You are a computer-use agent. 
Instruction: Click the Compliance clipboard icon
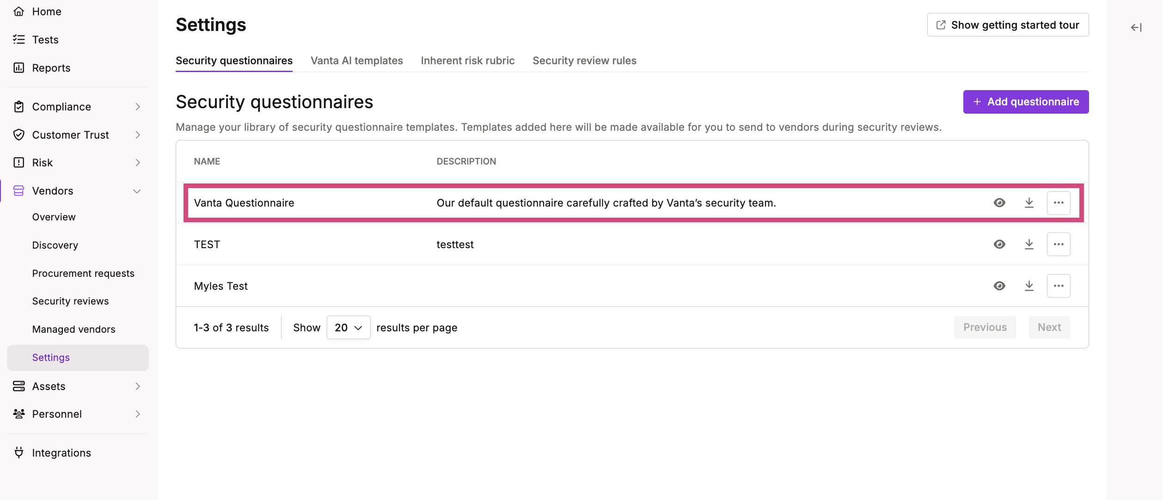click(x=18, y=107)
